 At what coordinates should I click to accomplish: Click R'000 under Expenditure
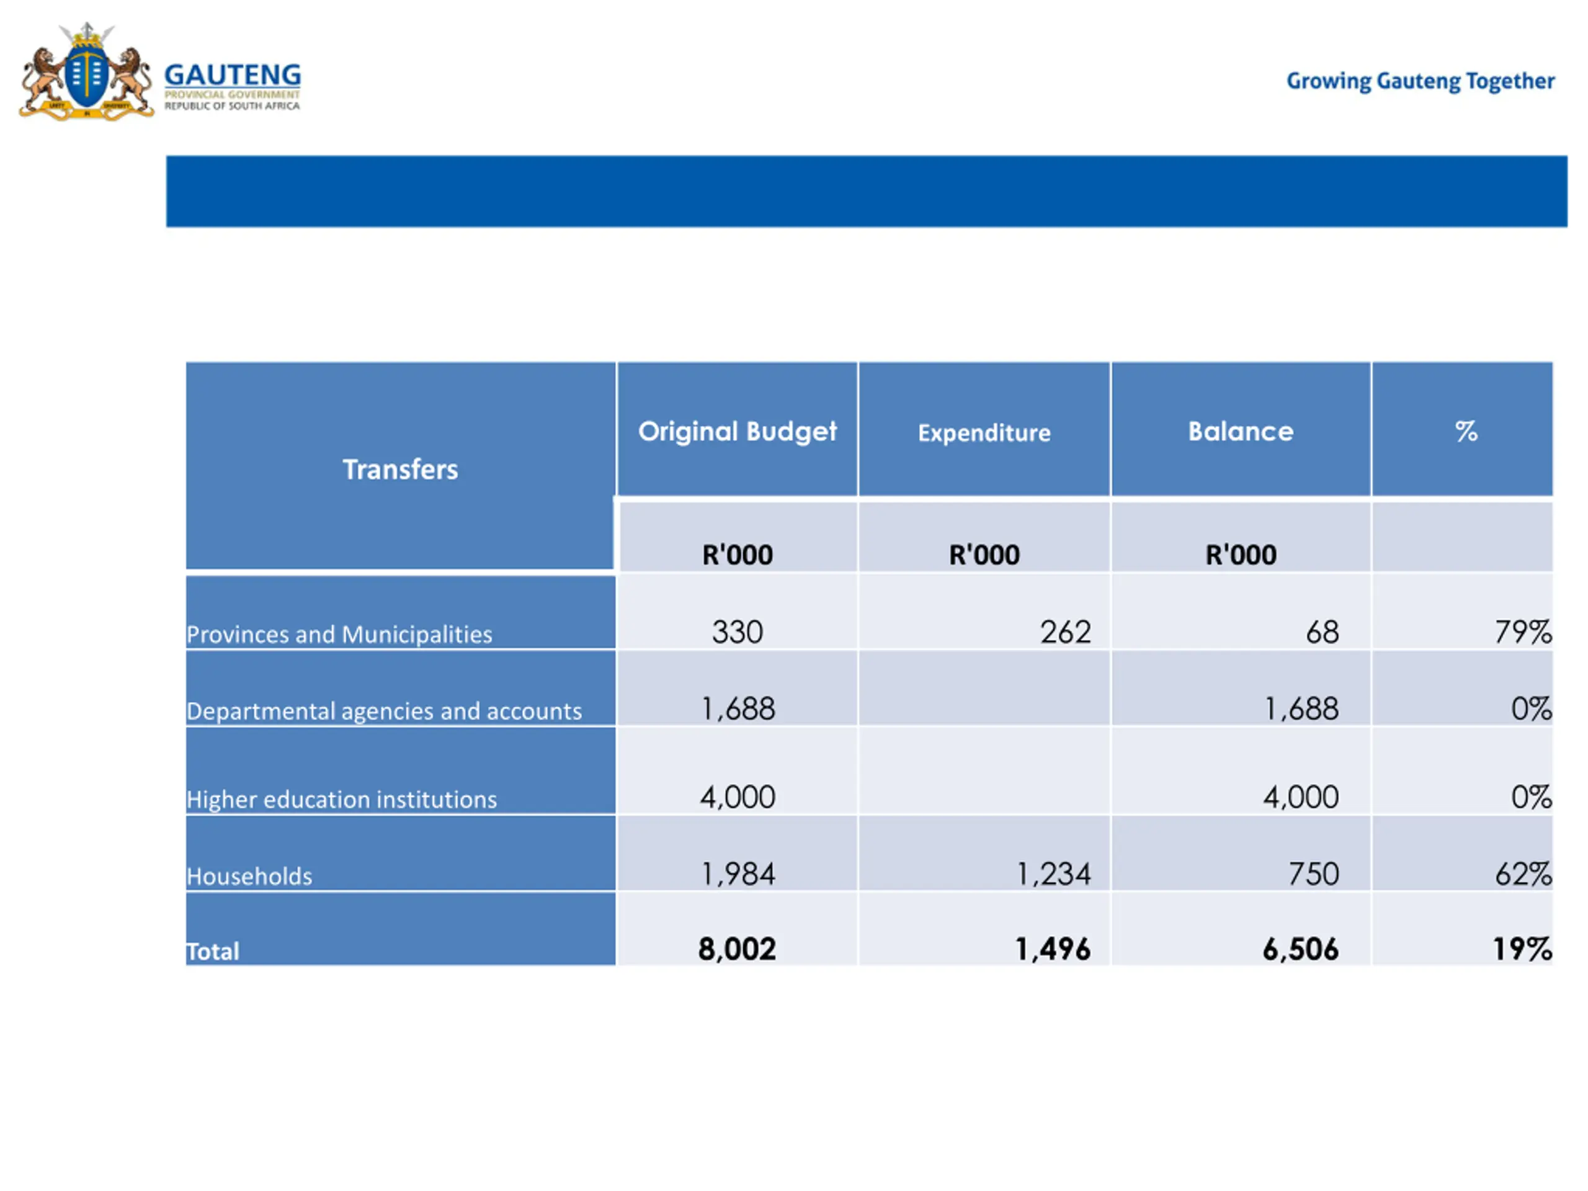coord(984,555)
